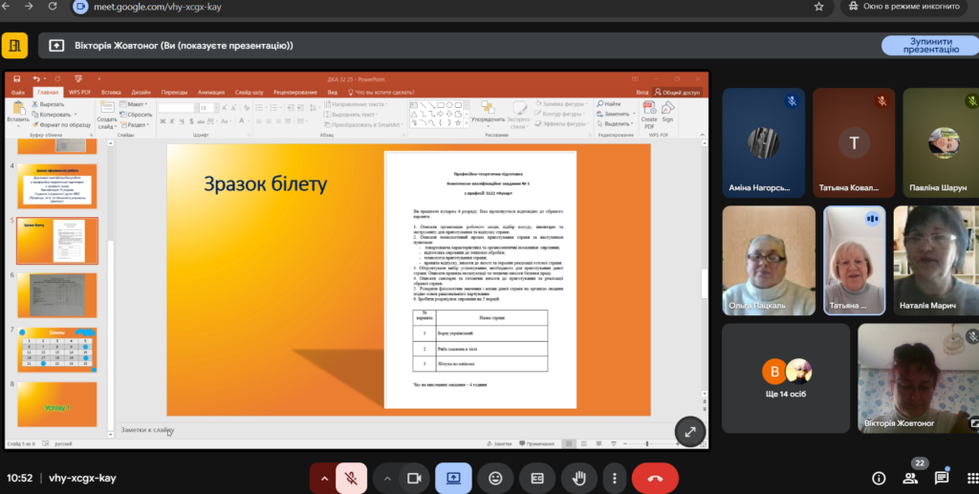Expand video settings arrow beside camera
This screenshot has width=979, height=494.
(x=386, y=478)
